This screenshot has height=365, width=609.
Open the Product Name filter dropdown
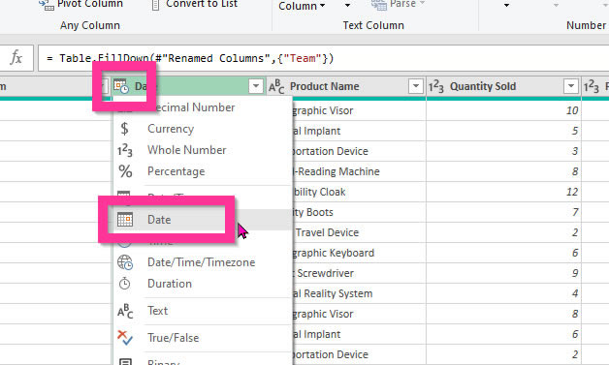[x=416, y=86]
